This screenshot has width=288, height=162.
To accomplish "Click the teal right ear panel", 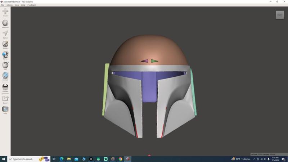I will click(x=194, y=92).
